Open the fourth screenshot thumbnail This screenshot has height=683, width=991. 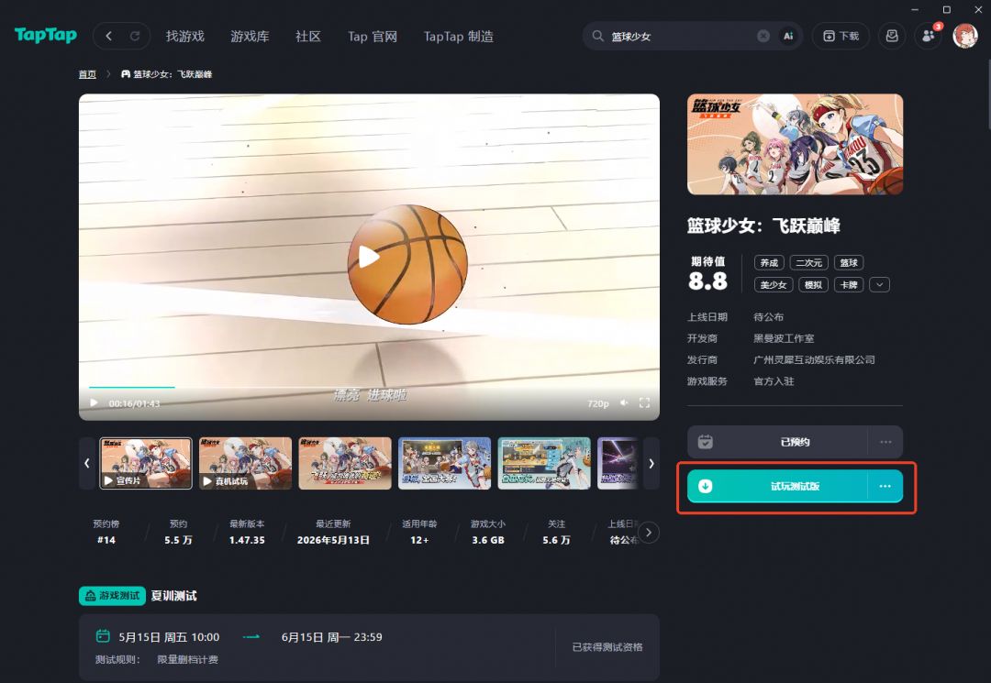click(444, 463)
